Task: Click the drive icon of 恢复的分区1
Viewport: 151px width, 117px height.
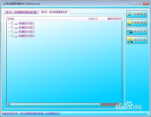Action: [x=16, y=24]
